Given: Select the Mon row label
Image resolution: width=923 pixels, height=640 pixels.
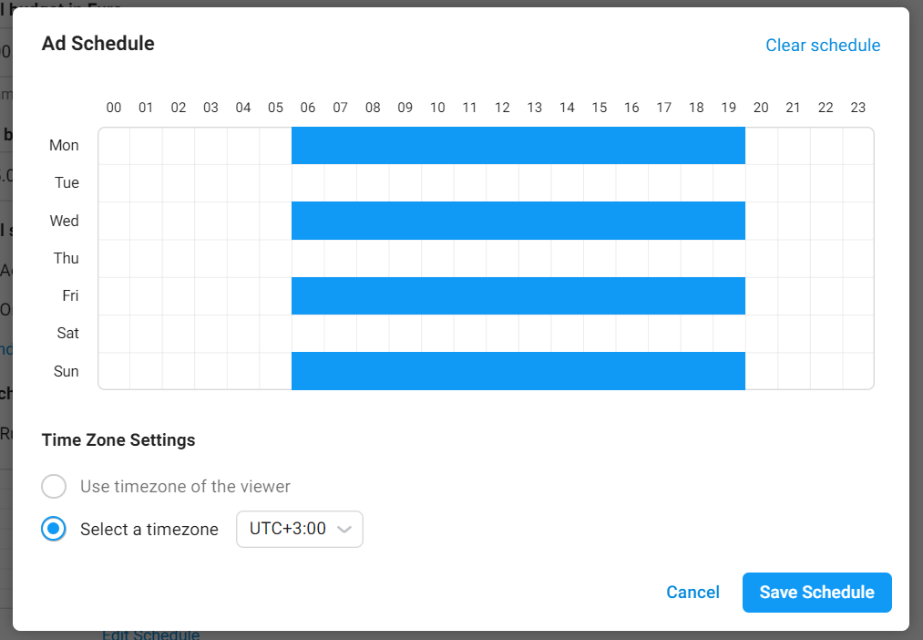Looking at the screenshot, I should 64,146.
